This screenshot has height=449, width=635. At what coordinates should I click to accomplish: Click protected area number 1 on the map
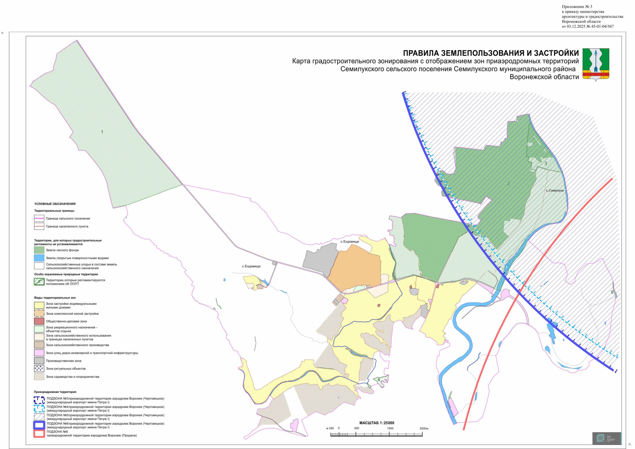pyautogui.click(x=102, y=132)
